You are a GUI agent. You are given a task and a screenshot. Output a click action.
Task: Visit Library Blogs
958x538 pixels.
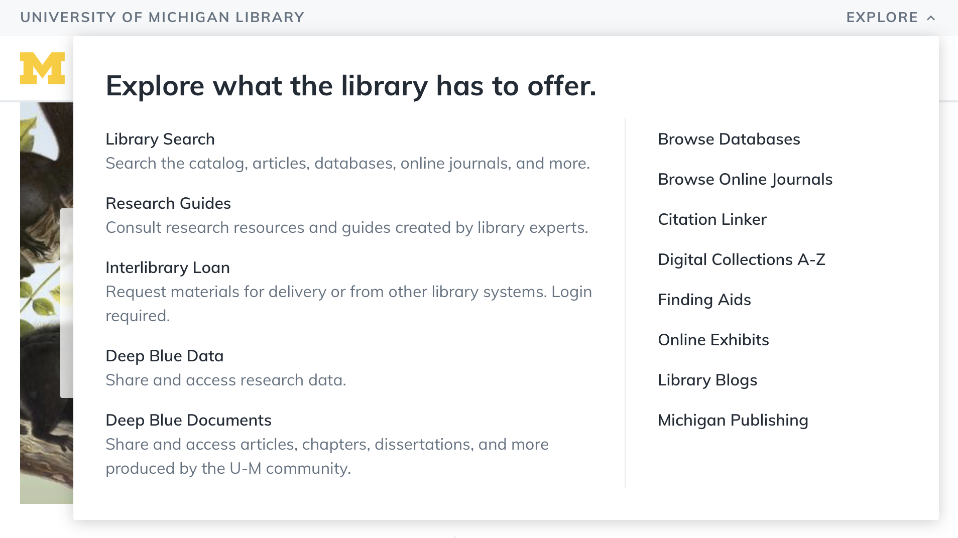(x=707, y=380)
